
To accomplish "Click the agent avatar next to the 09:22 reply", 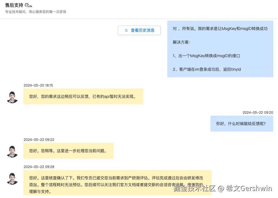I will pyautogui.click(x=12, y=151).
